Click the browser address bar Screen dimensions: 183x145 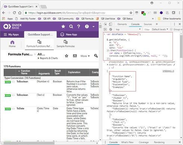click(78, 13)
